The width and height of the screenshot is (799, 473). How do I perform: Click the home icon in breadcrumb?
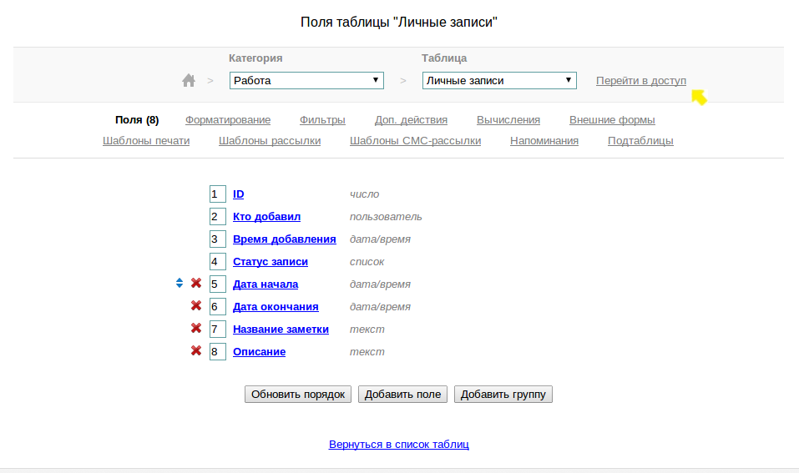click(189, 81)
